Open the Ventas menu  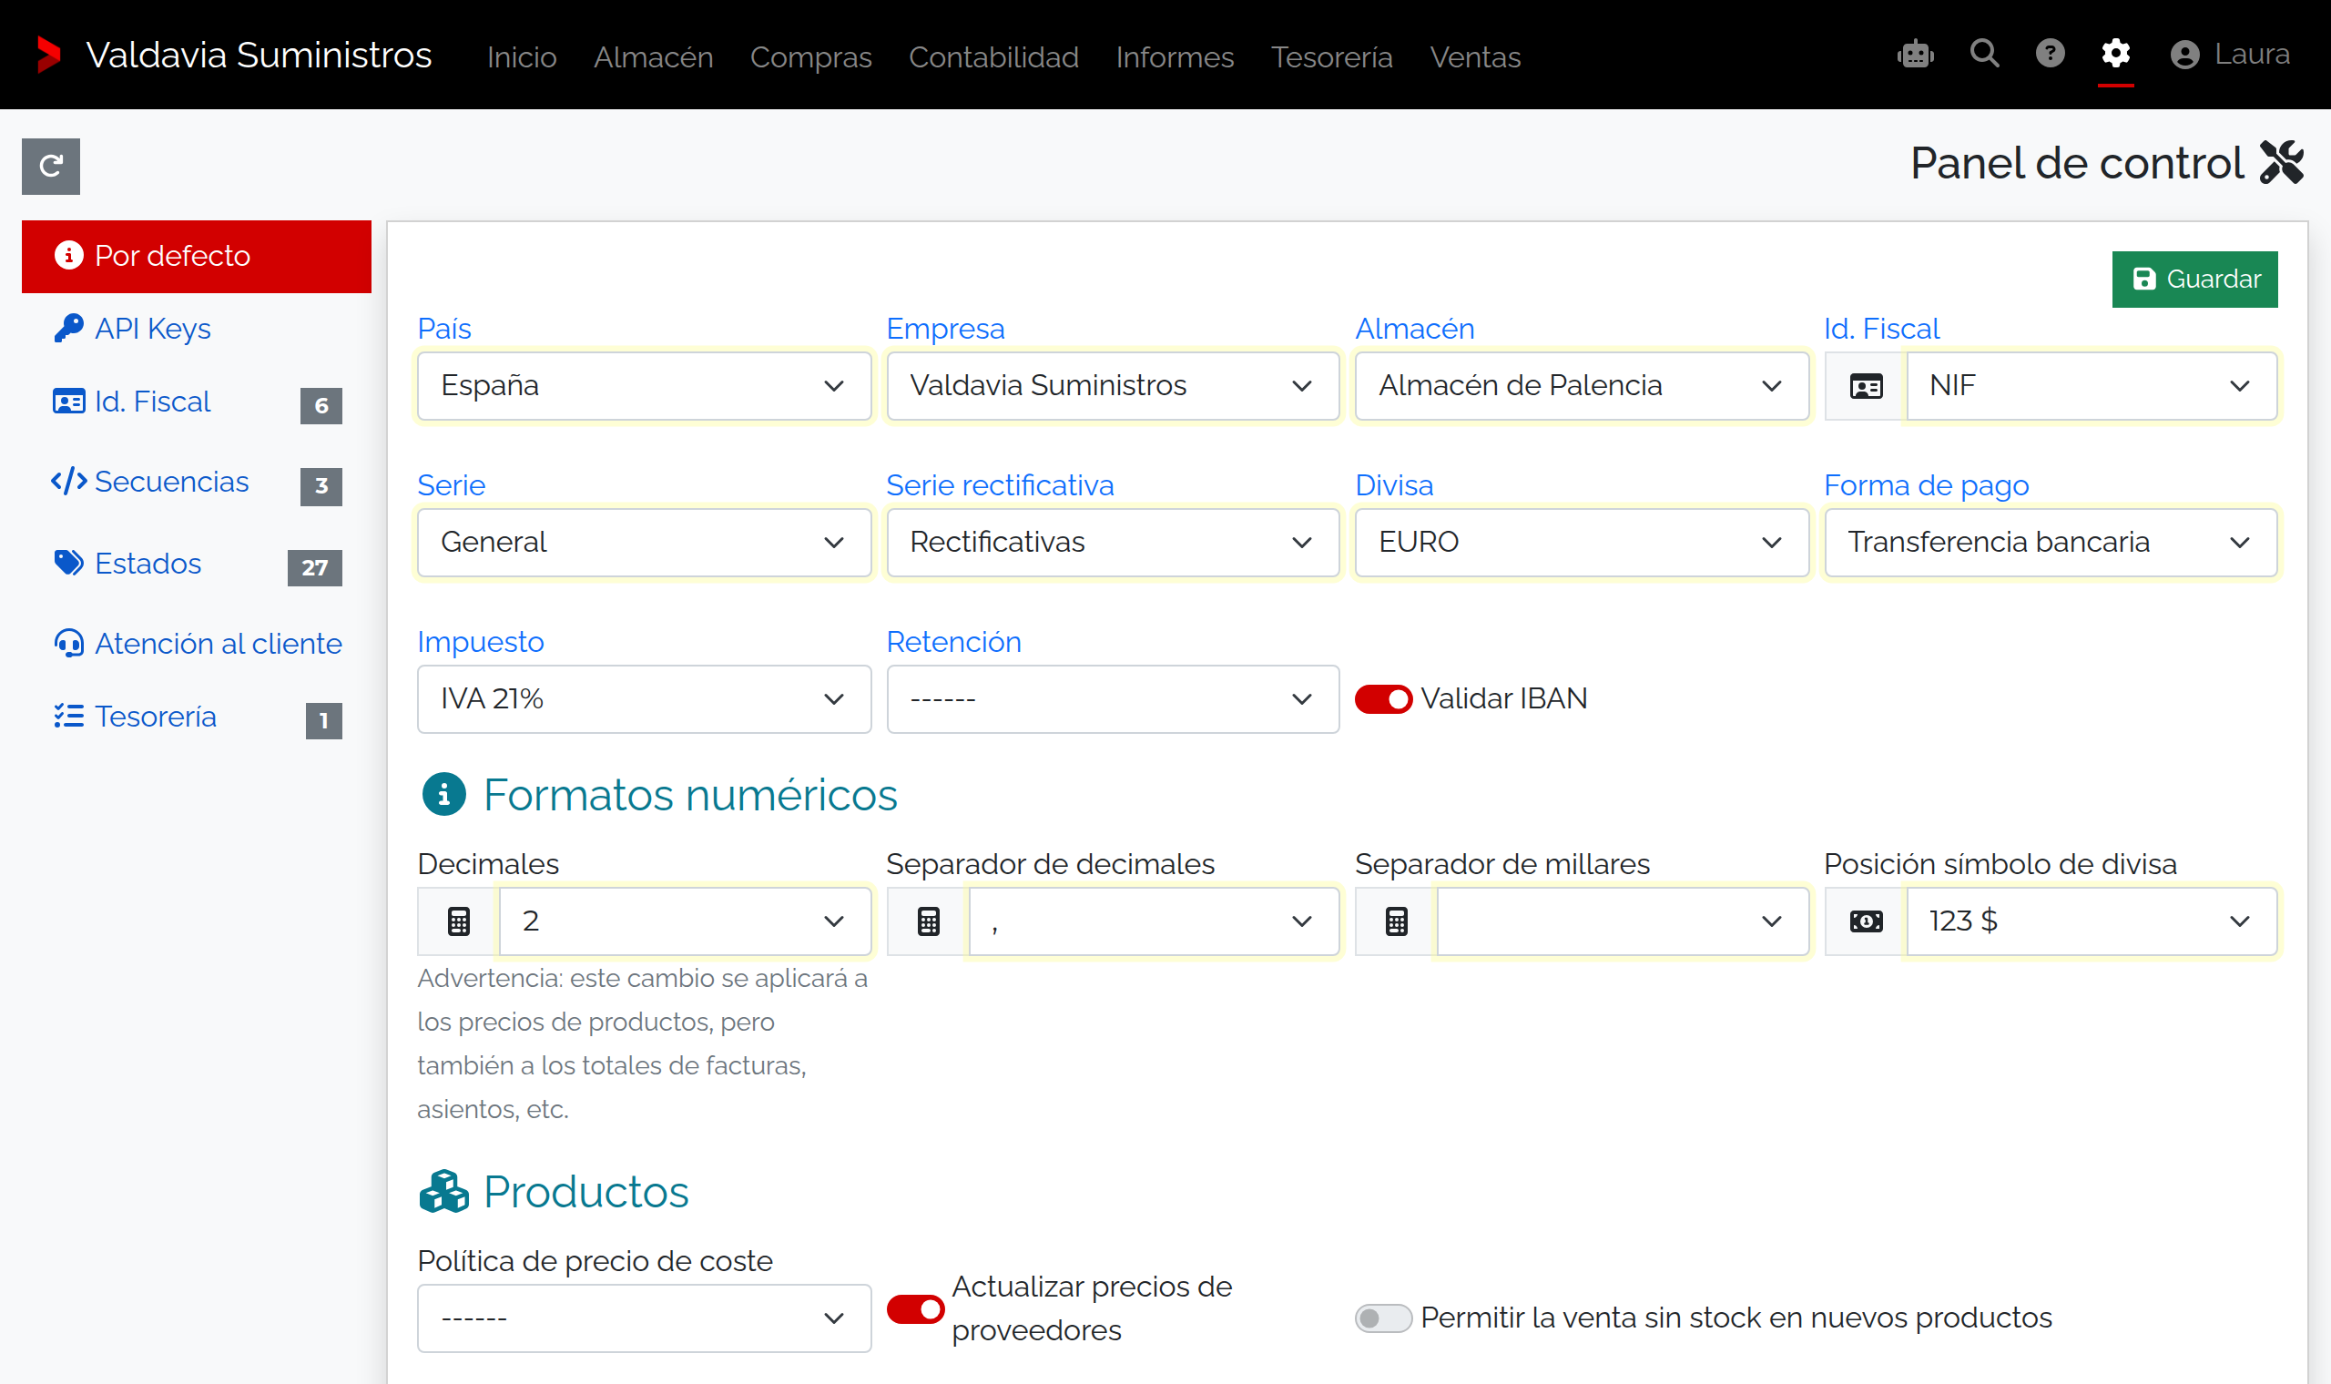pyautogui.click(x=1475, y=56)
